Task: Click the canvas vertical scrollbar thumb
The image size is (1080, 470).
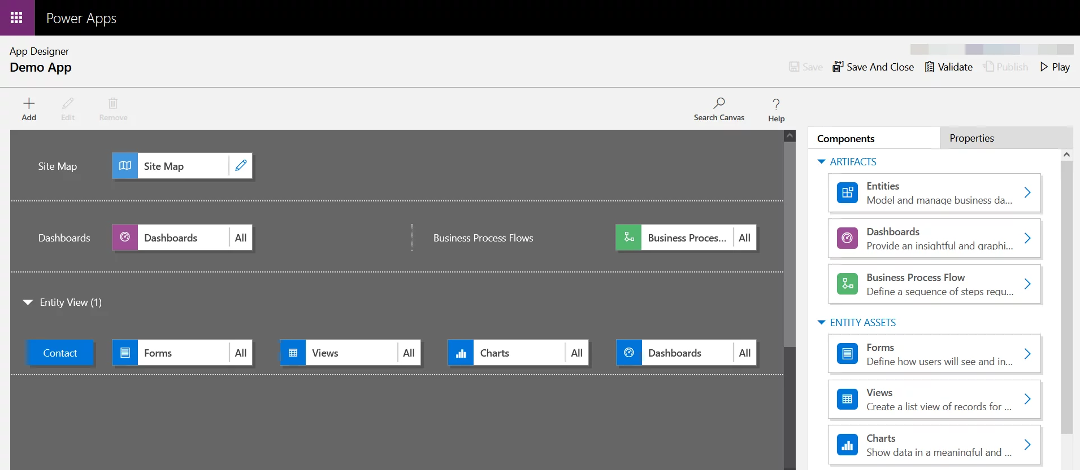Action: (x=790, y=244)
